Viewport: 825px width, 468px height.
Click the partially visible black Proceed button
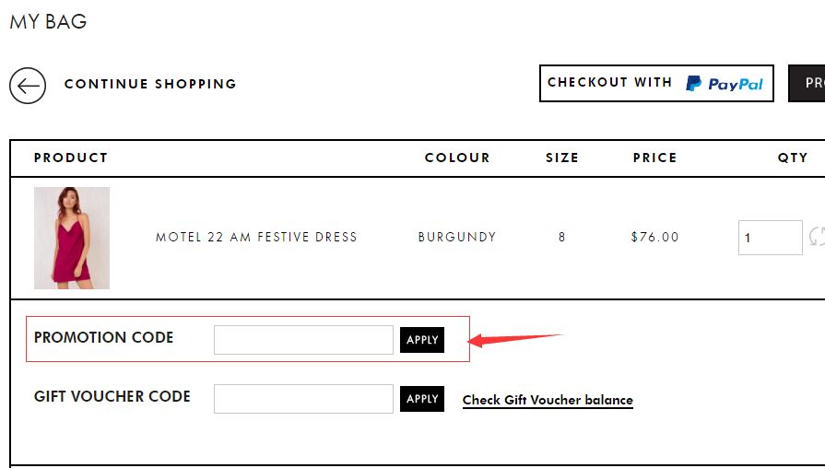(x=807, y=83)
